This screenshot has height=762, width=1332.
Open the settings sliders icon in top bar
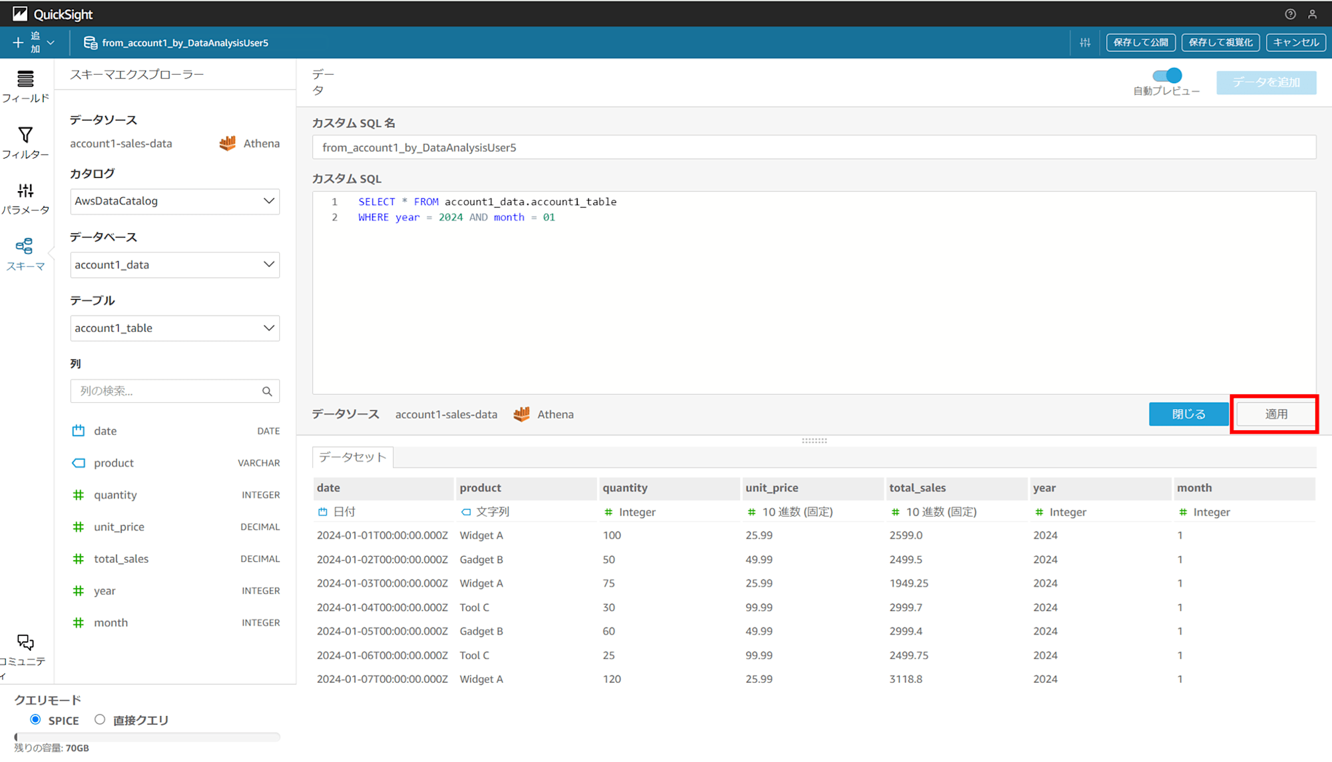click(1085, 43)
